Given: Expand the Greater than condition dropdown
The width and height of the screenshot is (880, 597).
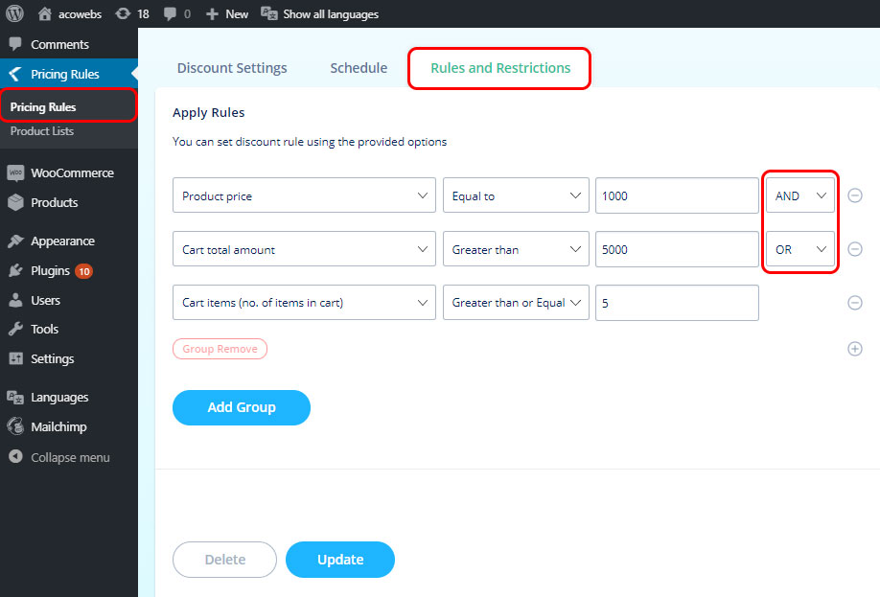Looking at the screenshot, I should pyautogui.click(x=516, y=249).
